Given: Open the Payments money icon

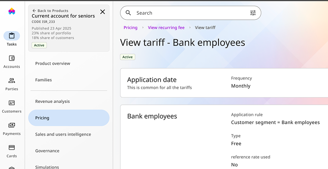Looking at the screenshot, I should (x=12, y=125).
